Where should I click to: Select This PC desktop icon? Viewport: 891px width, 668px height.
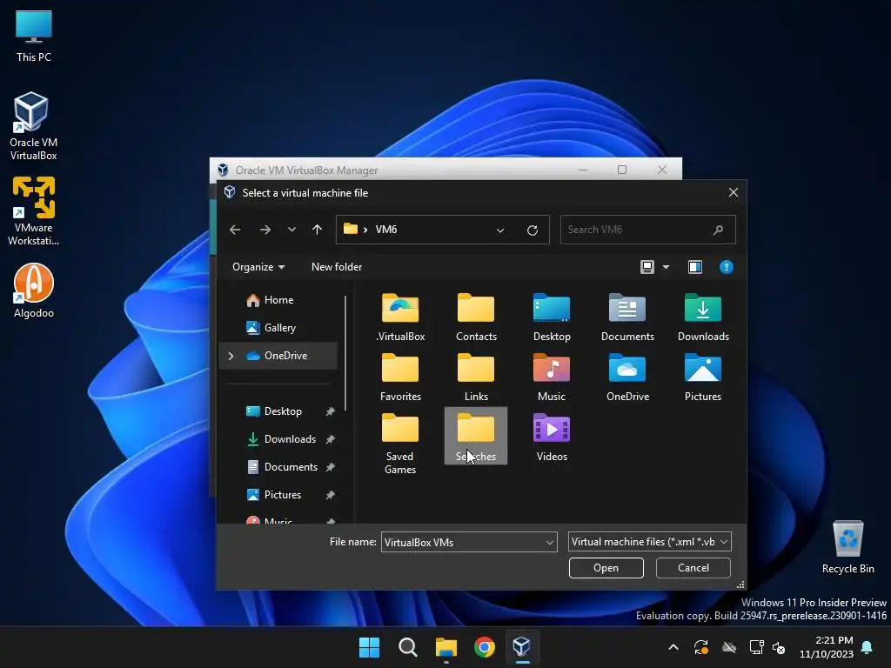34,37
